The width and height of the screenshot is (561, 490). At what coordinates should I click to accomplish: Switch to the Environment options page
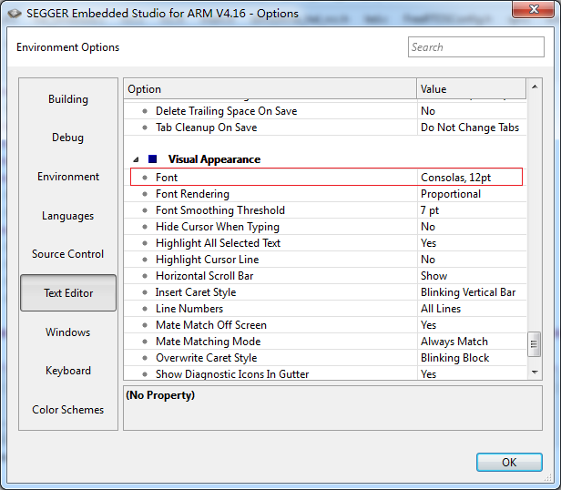click(x=68, y=177)
